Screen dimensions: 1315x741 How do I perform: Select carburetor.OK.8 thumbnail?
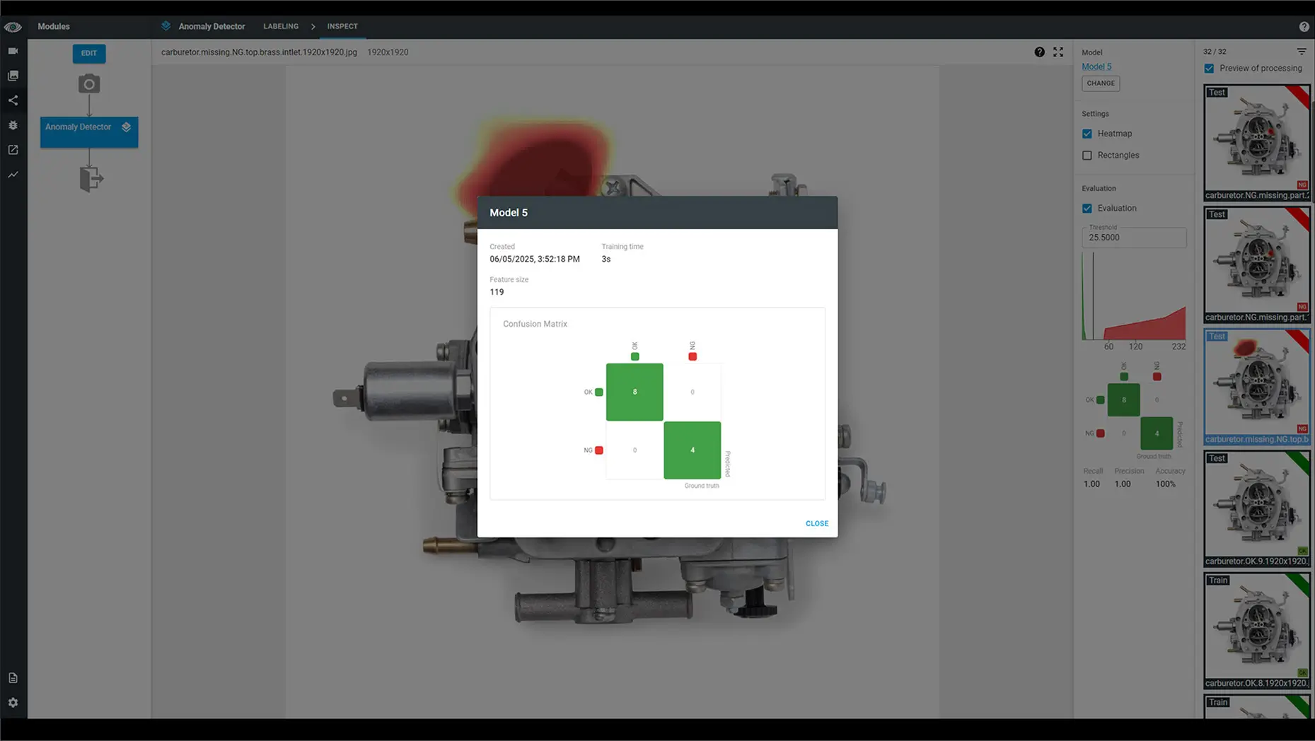tap(1257, 631)
